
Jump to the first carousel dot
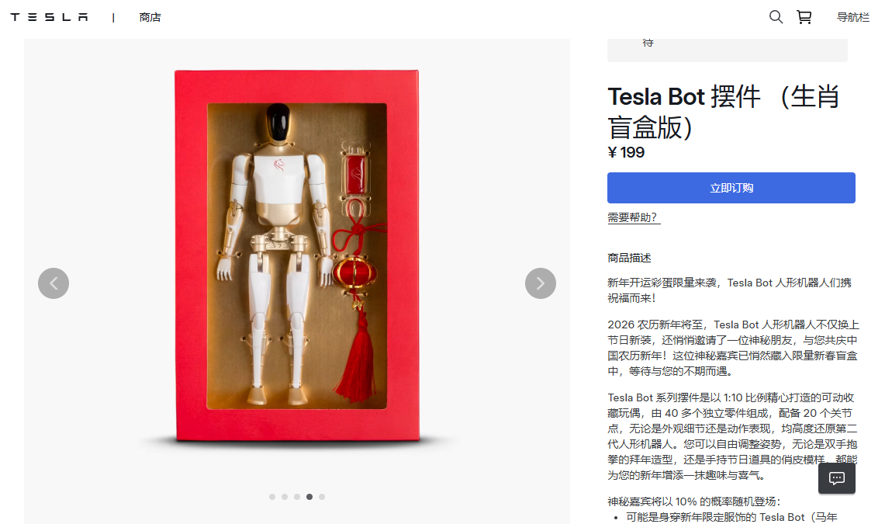tap(272, 497)
